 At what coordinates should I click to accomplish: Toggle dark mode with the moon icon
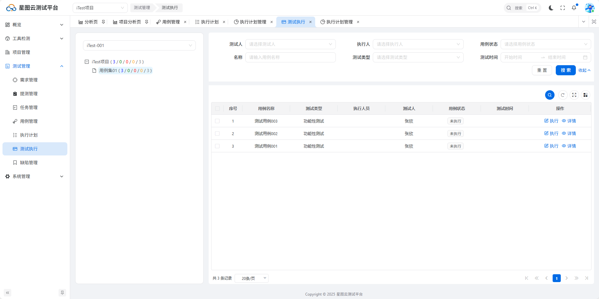click(x=551, y=8)
